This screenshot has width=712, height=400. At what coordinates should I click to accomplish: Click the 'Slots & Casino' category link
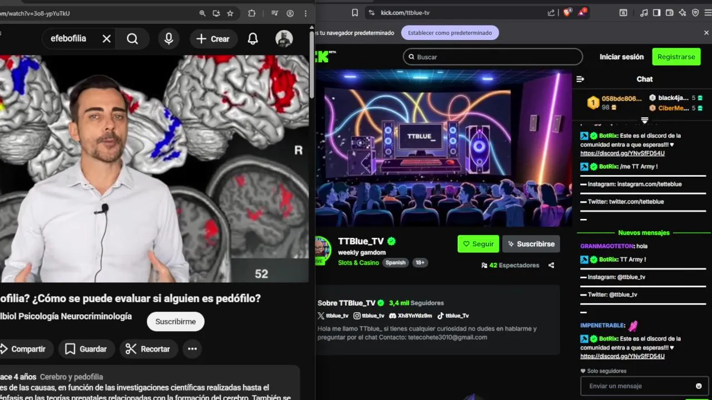(358, 263)
